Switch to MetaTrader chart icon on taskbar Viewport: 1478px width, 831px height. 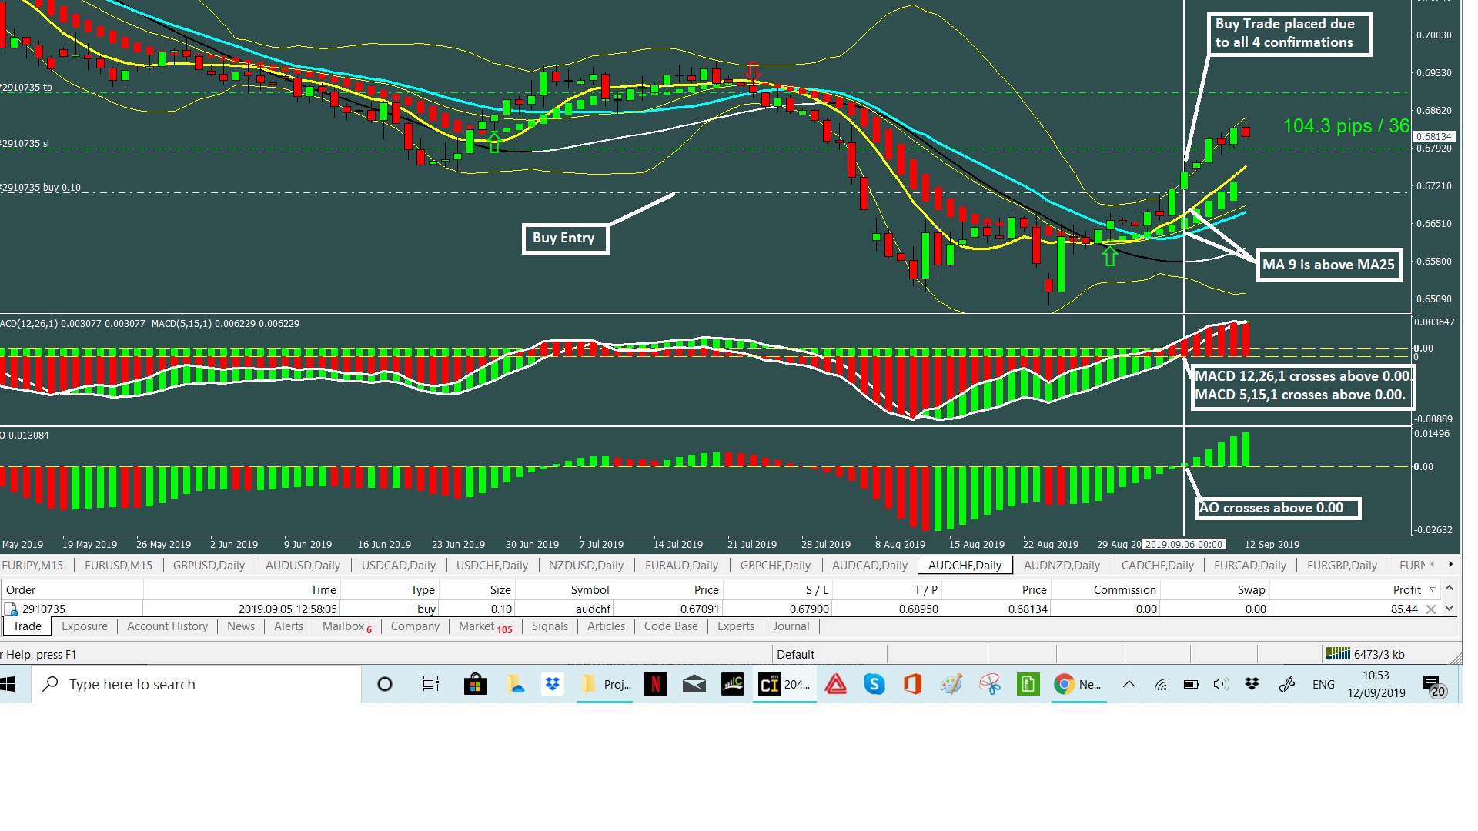pos(733,684)
